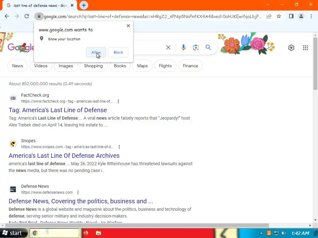Share this page using the share icon
This screenshot has width=318, height=238.
click(269, 16)
